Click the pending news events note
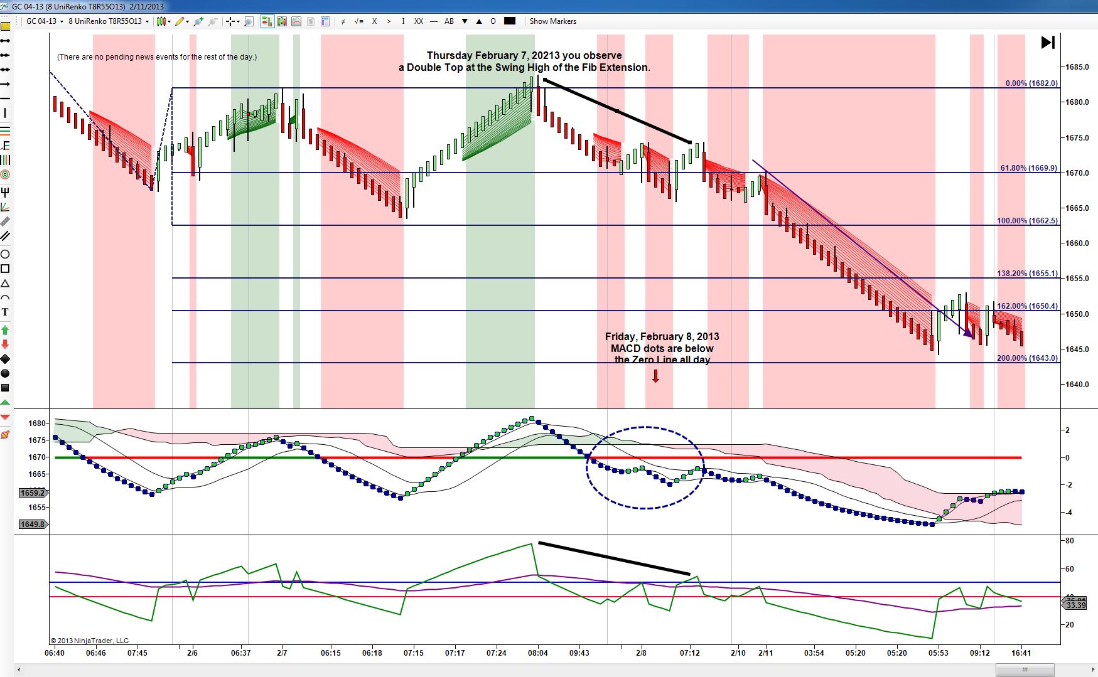 click(x=157, y=57)
